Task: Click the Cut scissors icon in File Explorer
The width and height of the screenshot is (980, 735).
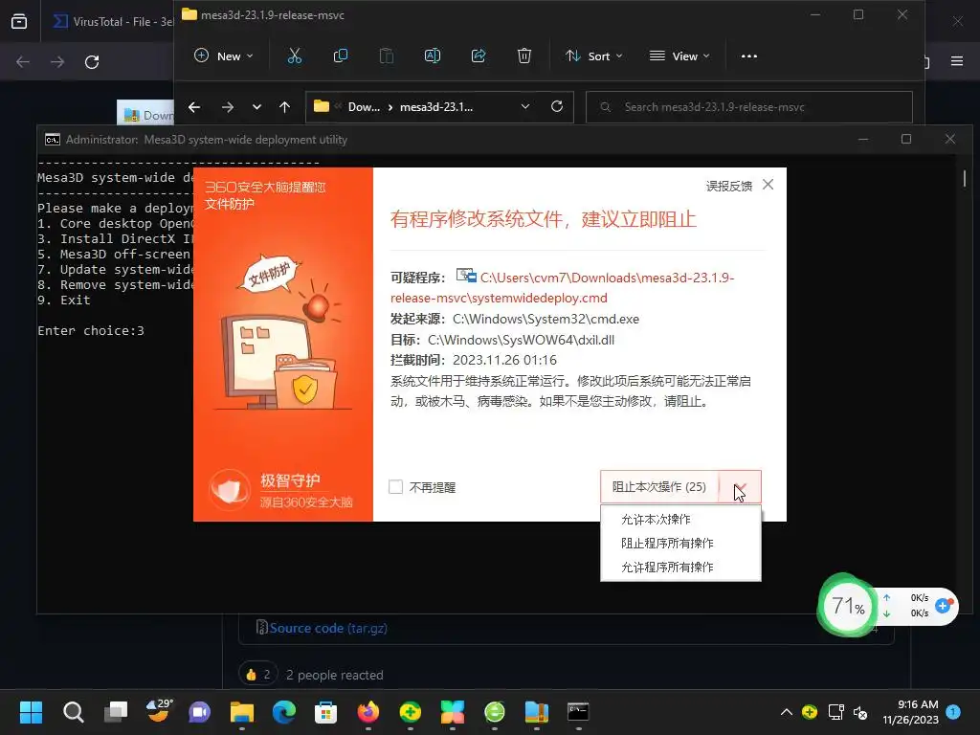Action: click(x=295, y=56)
